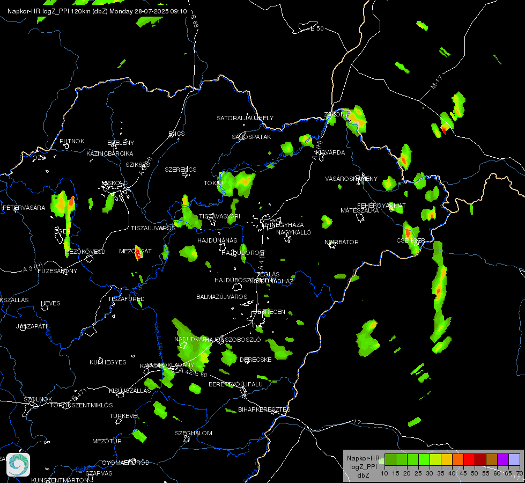Select the JÁSZAPÁTI town label
Viewport: 525px width, 483px height.
[32, 326]
